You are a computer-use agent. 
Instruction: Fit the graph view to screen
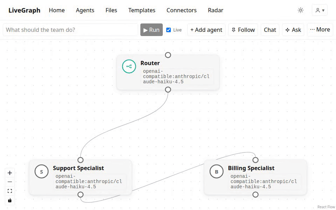[x=10, y=191]
